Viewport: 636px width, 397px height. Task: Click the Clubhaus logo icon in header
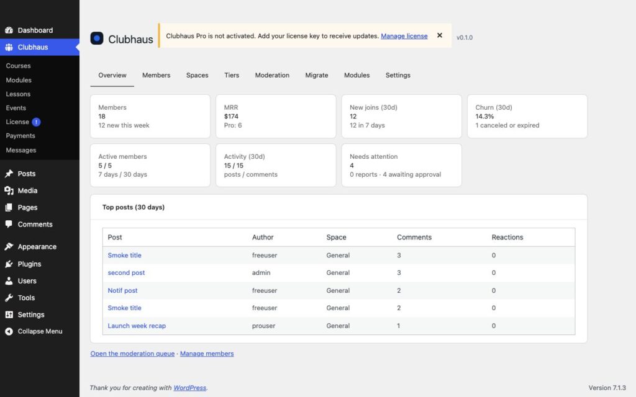(97, 38)
